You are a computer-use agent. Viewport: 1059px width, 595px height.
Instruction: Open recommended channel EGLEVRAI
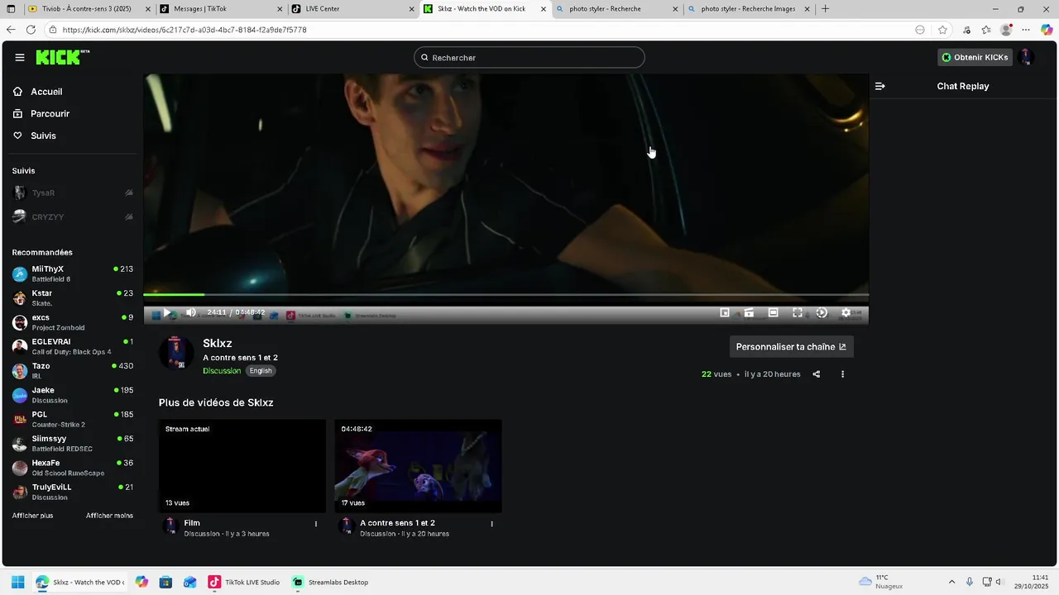pyautogui.click(x=73, y=346)
